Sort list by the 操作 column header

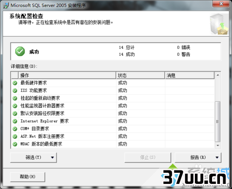coord(67,75)
